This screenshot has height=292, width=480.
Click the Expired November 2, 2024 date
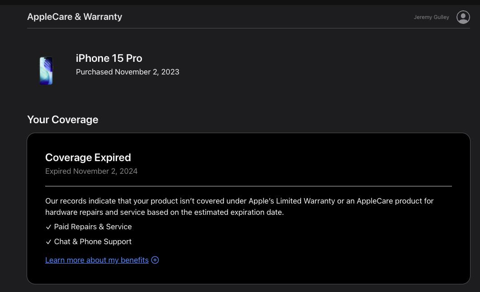pos(91,171)
